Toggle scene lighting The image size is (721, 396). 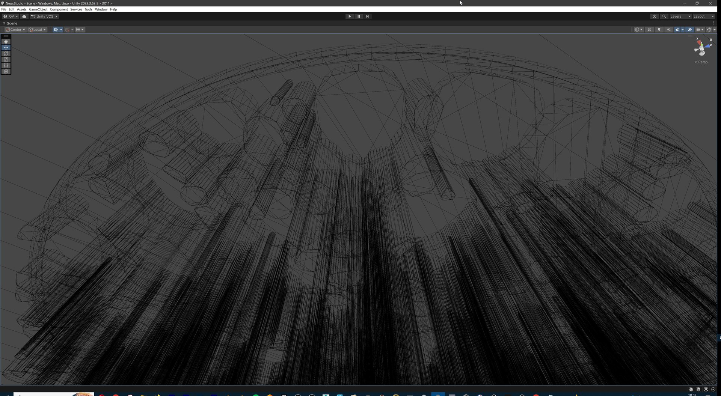(659, 30)
